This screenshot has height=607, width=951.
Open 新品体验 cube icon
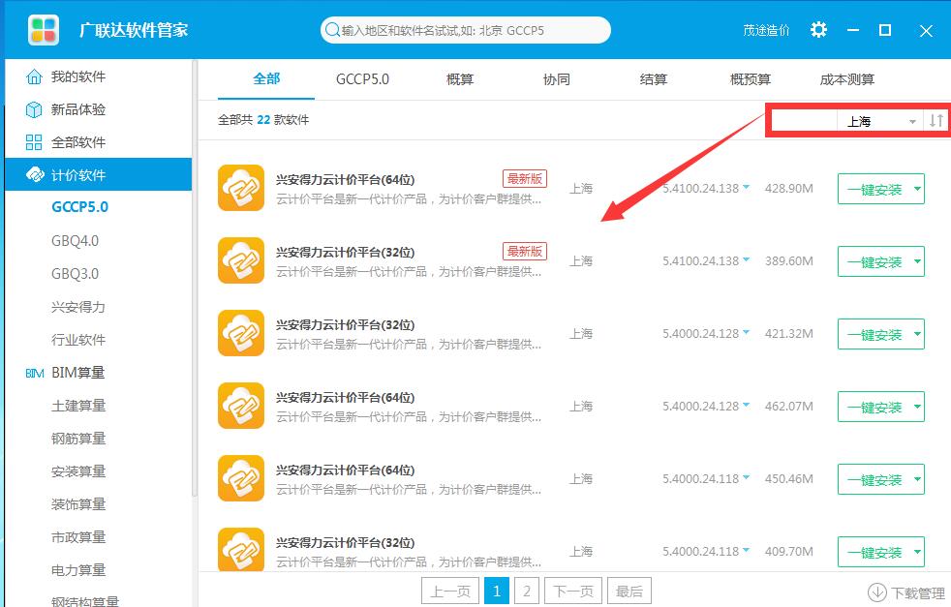34,109
